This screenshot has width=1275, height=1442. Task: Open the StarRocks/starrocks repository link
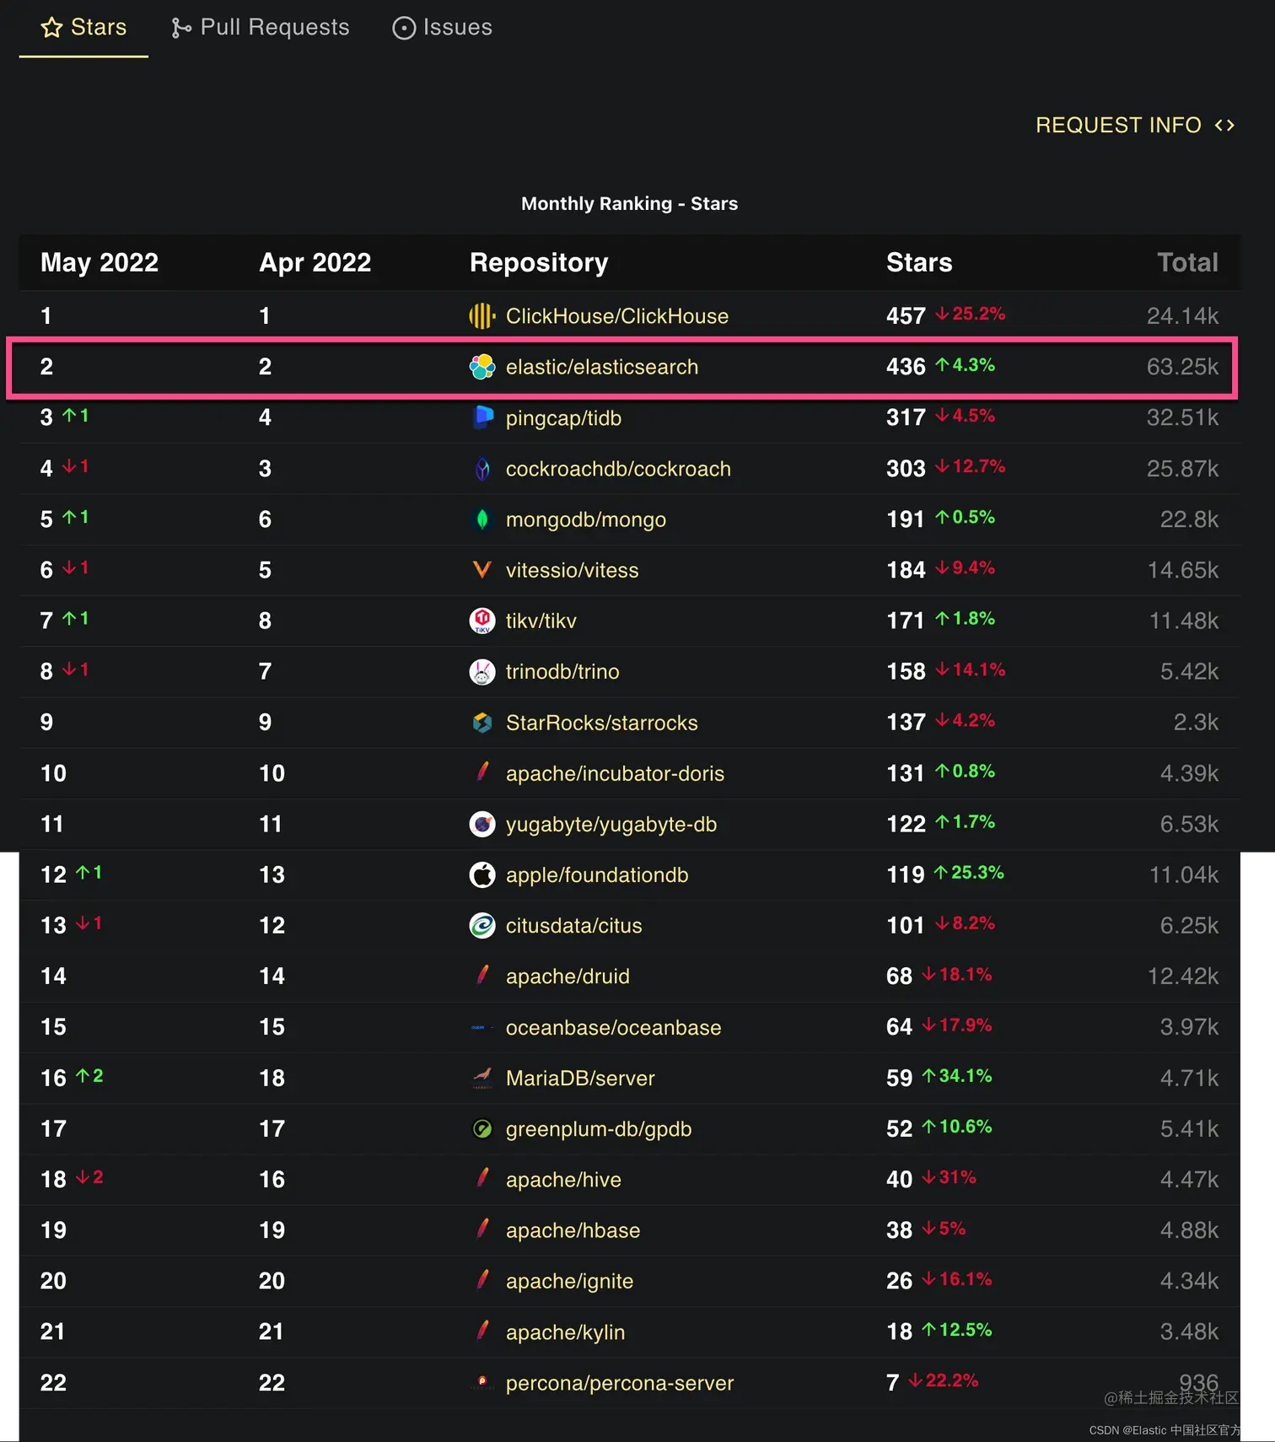[601, 723]
